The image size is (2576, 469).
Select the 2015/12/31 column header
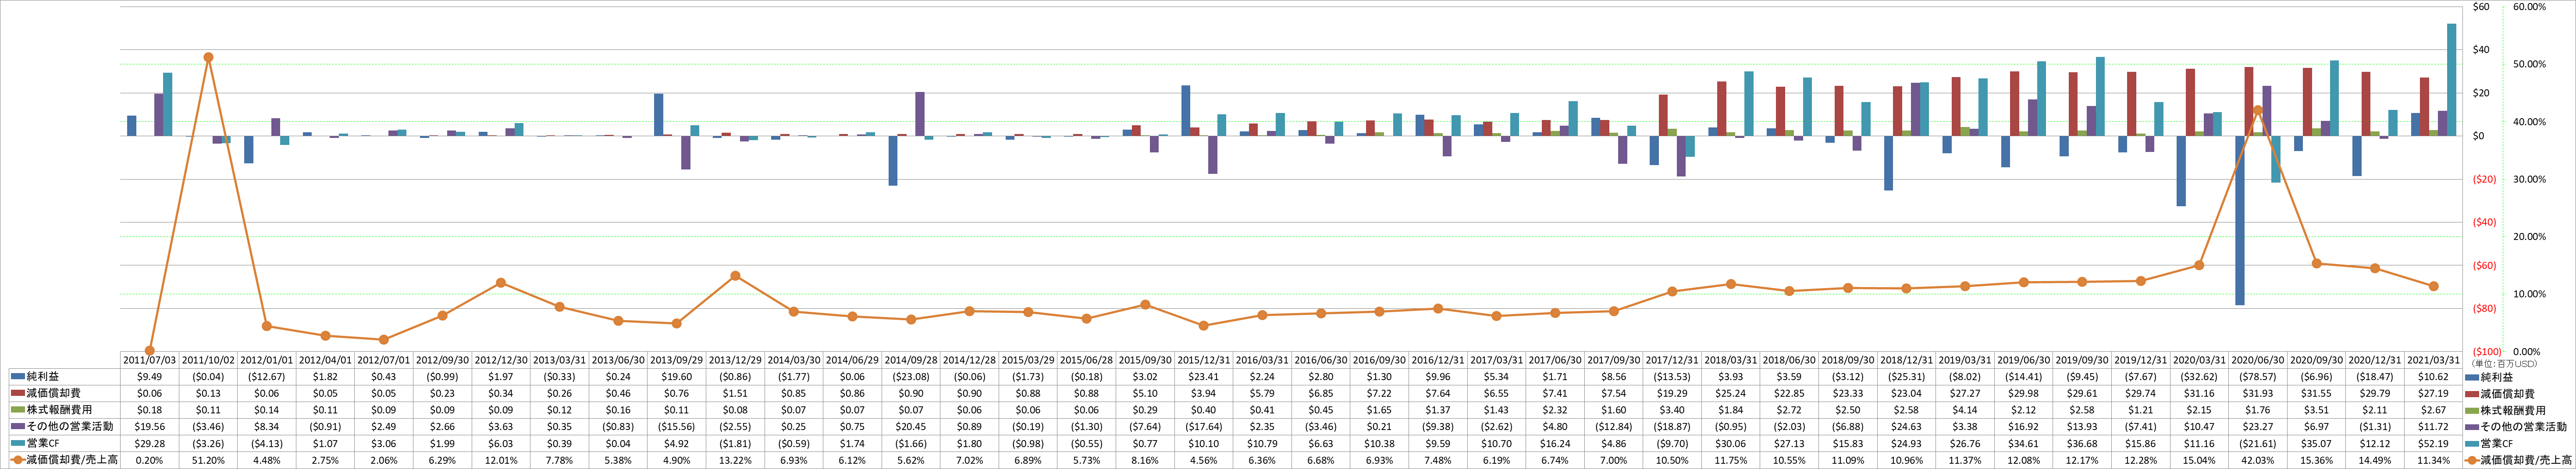coord(1204,360)
